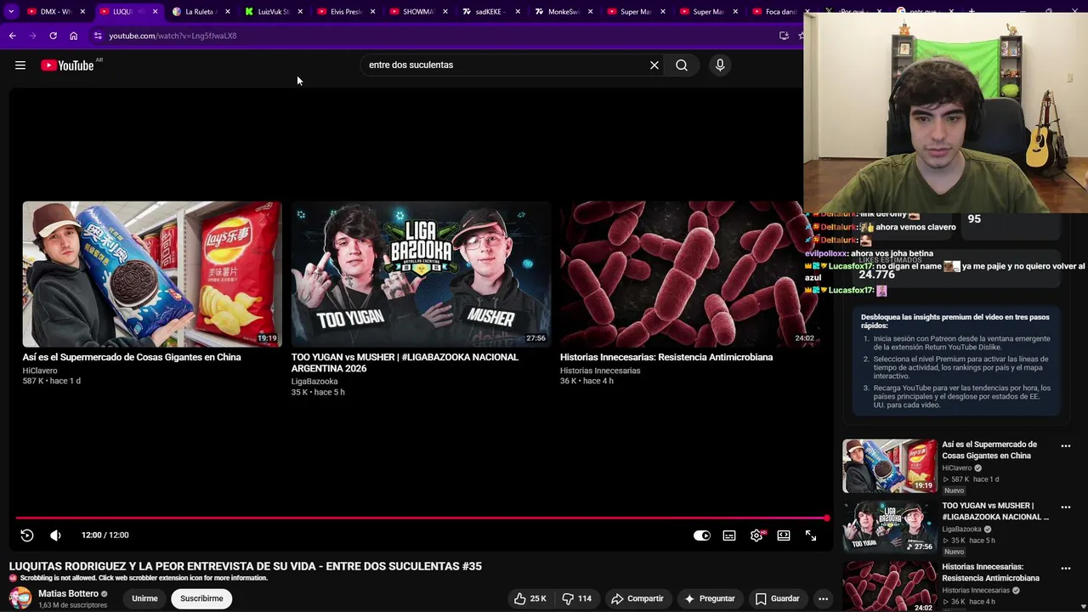Play end-screen video about Supermercado de Cosas Gigantes
This screenshot has width=1088, height=612.
click(x=152, y=274)
